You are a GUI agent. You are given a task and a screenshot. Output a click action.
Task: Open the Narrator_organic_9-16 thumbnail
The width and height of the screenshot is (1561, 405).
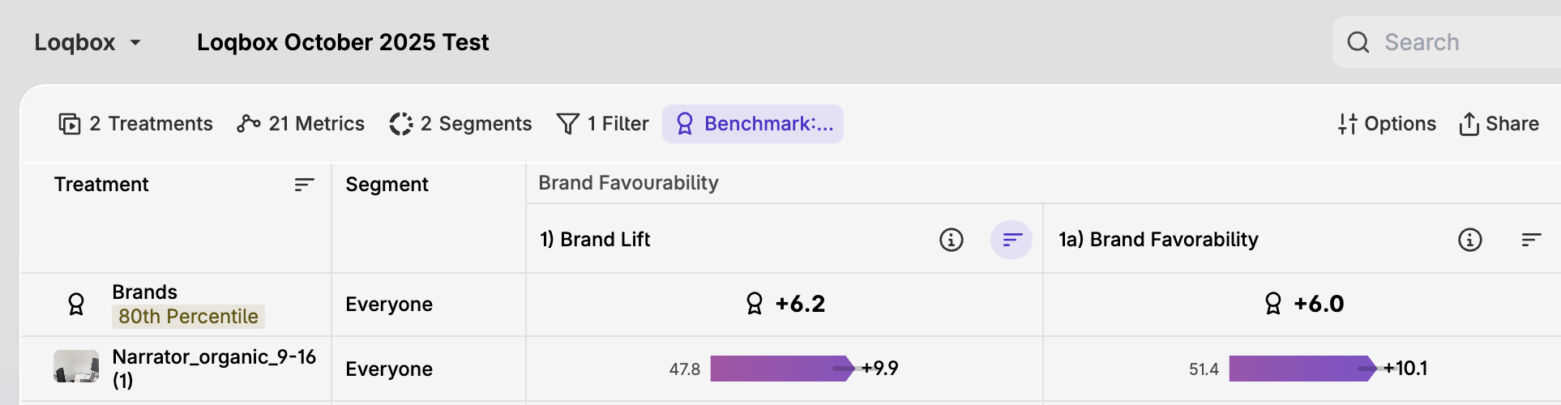(76, 366)
